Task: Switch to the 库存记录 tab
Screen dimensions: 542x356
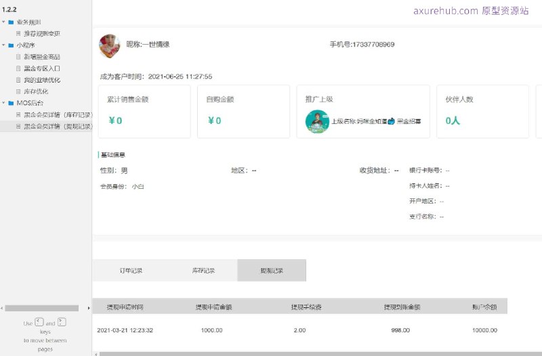Action: tap(203, 270)
